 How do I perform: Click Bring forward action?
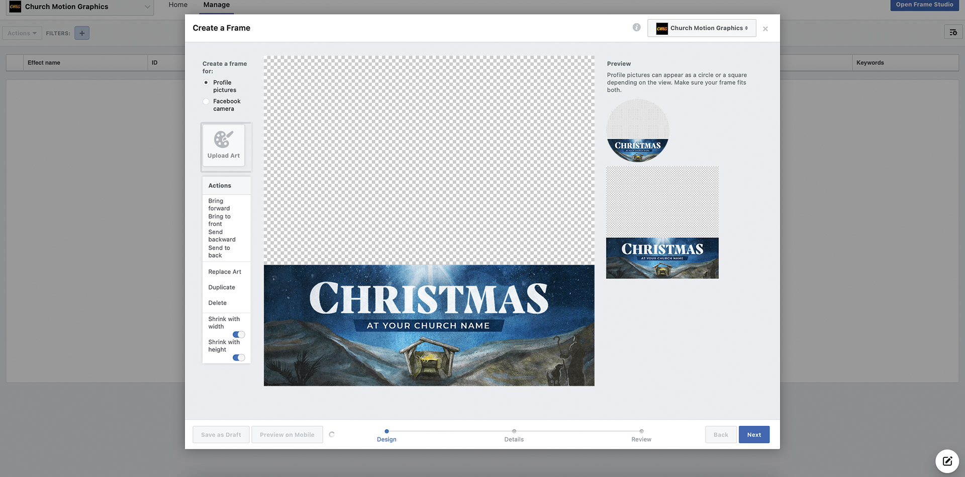click(219, 204)
